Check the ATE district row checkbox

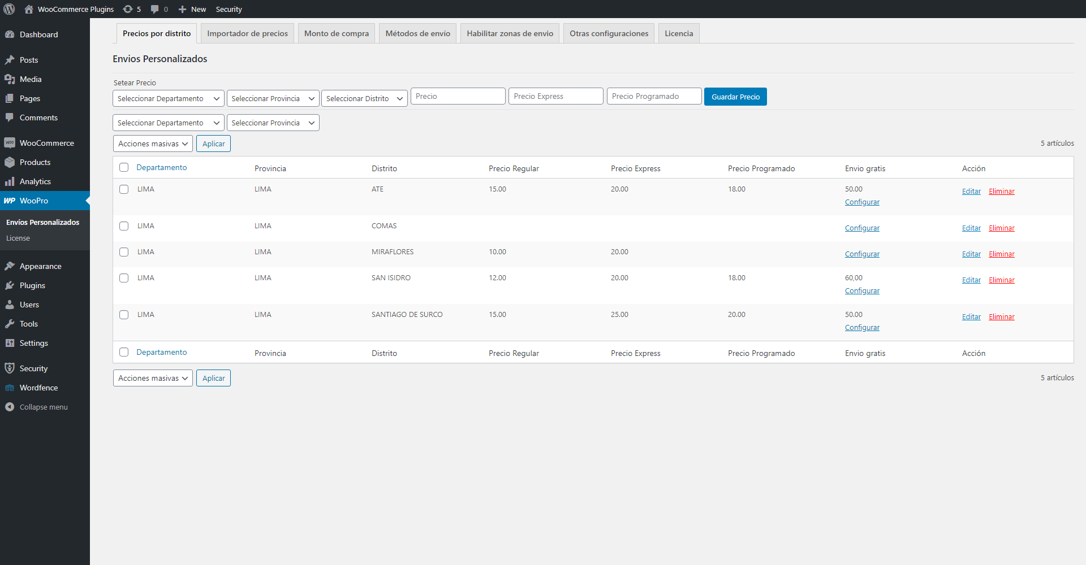[124, 189]
